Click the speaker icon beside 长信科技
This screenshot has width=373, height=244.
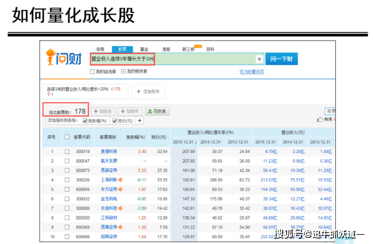(120, 209)
